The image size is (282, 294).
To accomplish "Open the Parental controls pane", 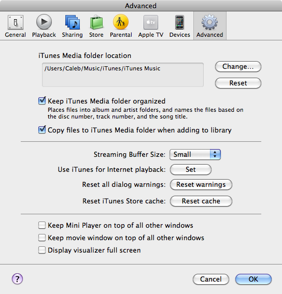I will point(121,26).
